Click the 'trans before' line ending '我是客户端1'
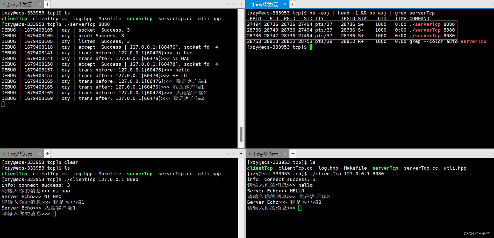Image resolution: width=494 pixels, height=238 pixels. [104, 81]
